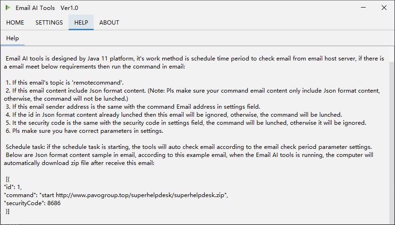Viewport: 395px width, 225px height.
Task: Open the HOME tab
Action: coord(15,23)
